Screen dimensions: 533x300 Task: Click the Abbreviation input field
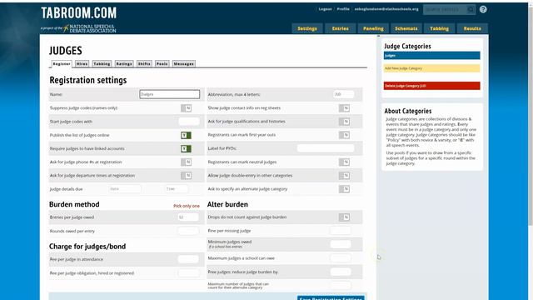[344, 94]
